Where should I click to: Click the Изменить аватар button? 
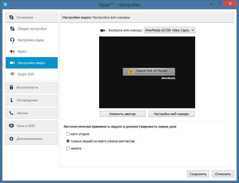pyautogui.click(x=123, y=114)
